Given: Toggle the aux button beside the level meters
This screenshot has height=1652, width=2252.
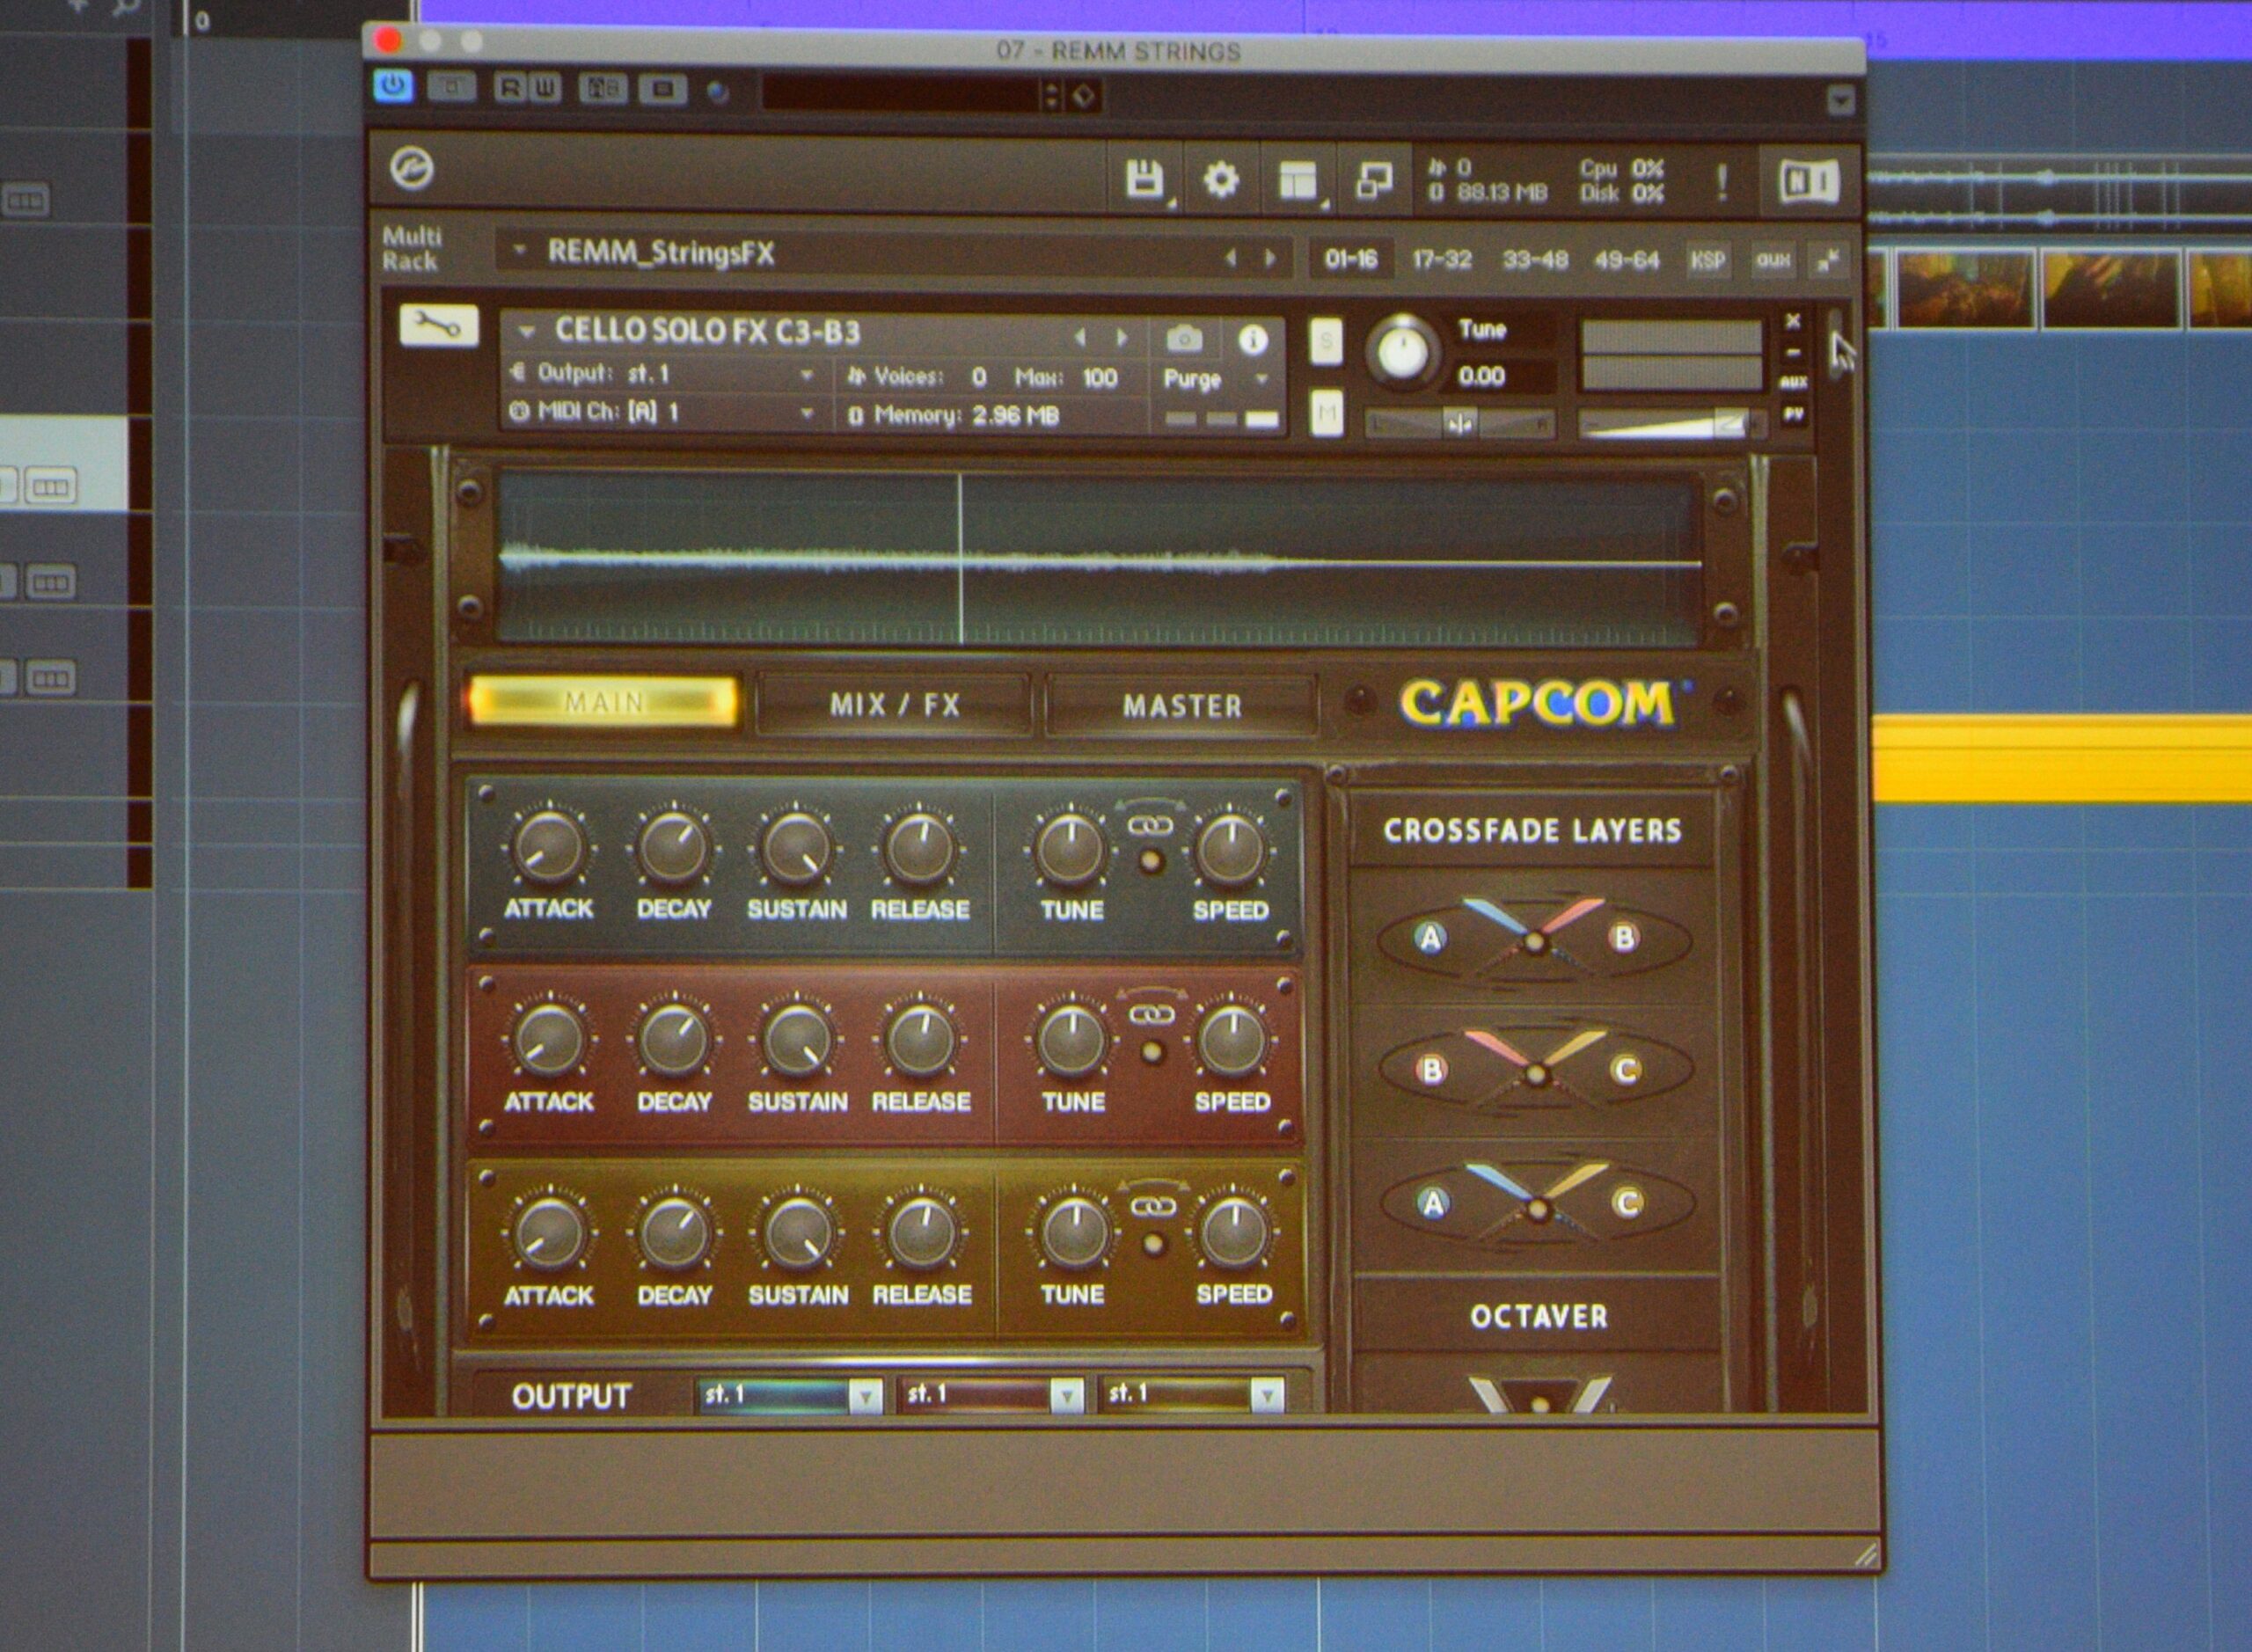Looking at the screenshot, I should tap(1793, 383).
